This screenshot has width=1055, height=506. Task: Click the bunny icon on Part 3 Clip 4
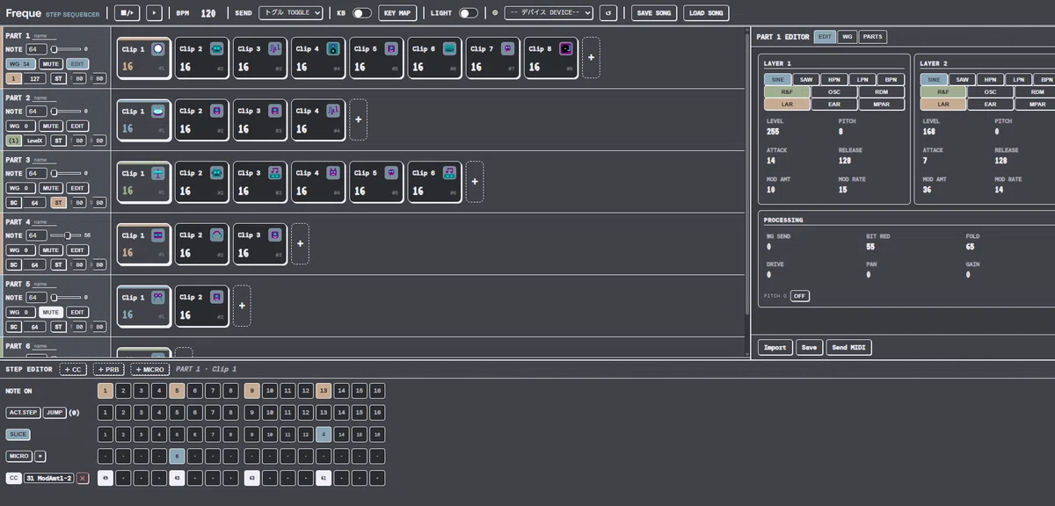[333, 173]
